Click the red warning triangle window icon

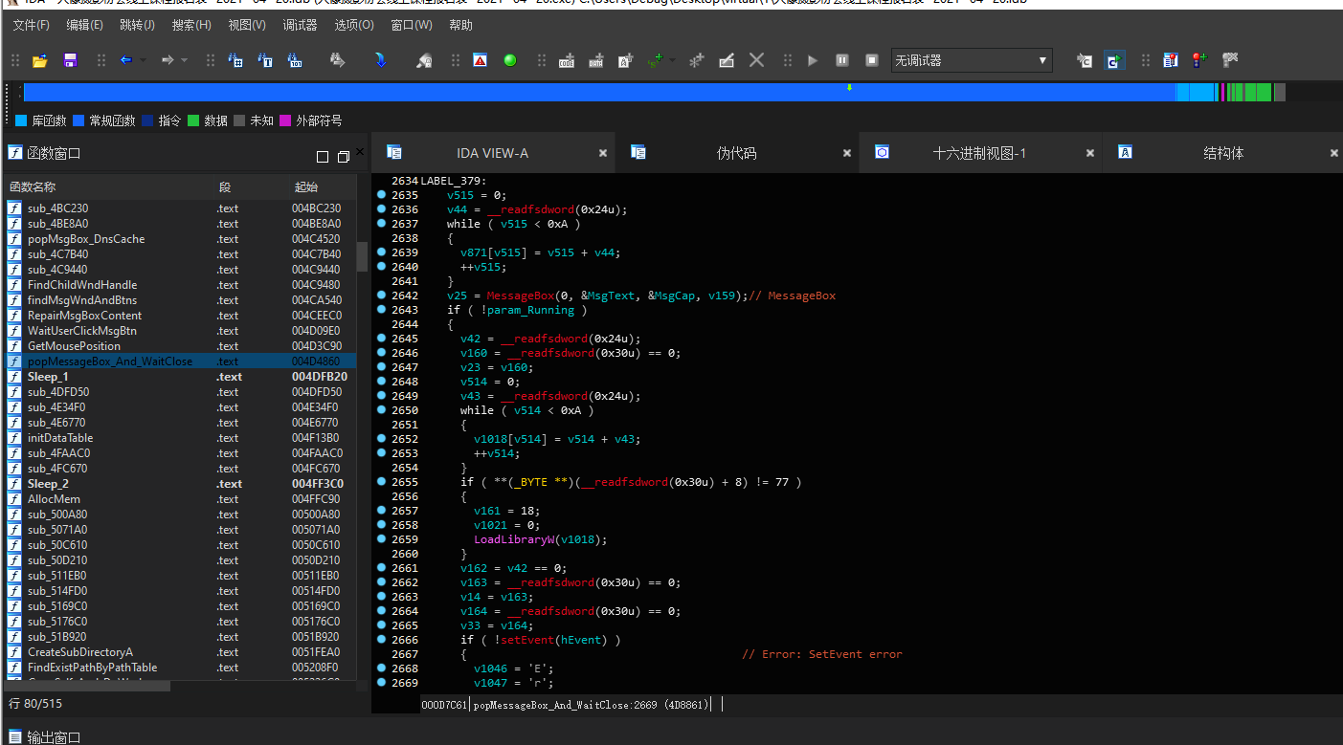(481, 60)
